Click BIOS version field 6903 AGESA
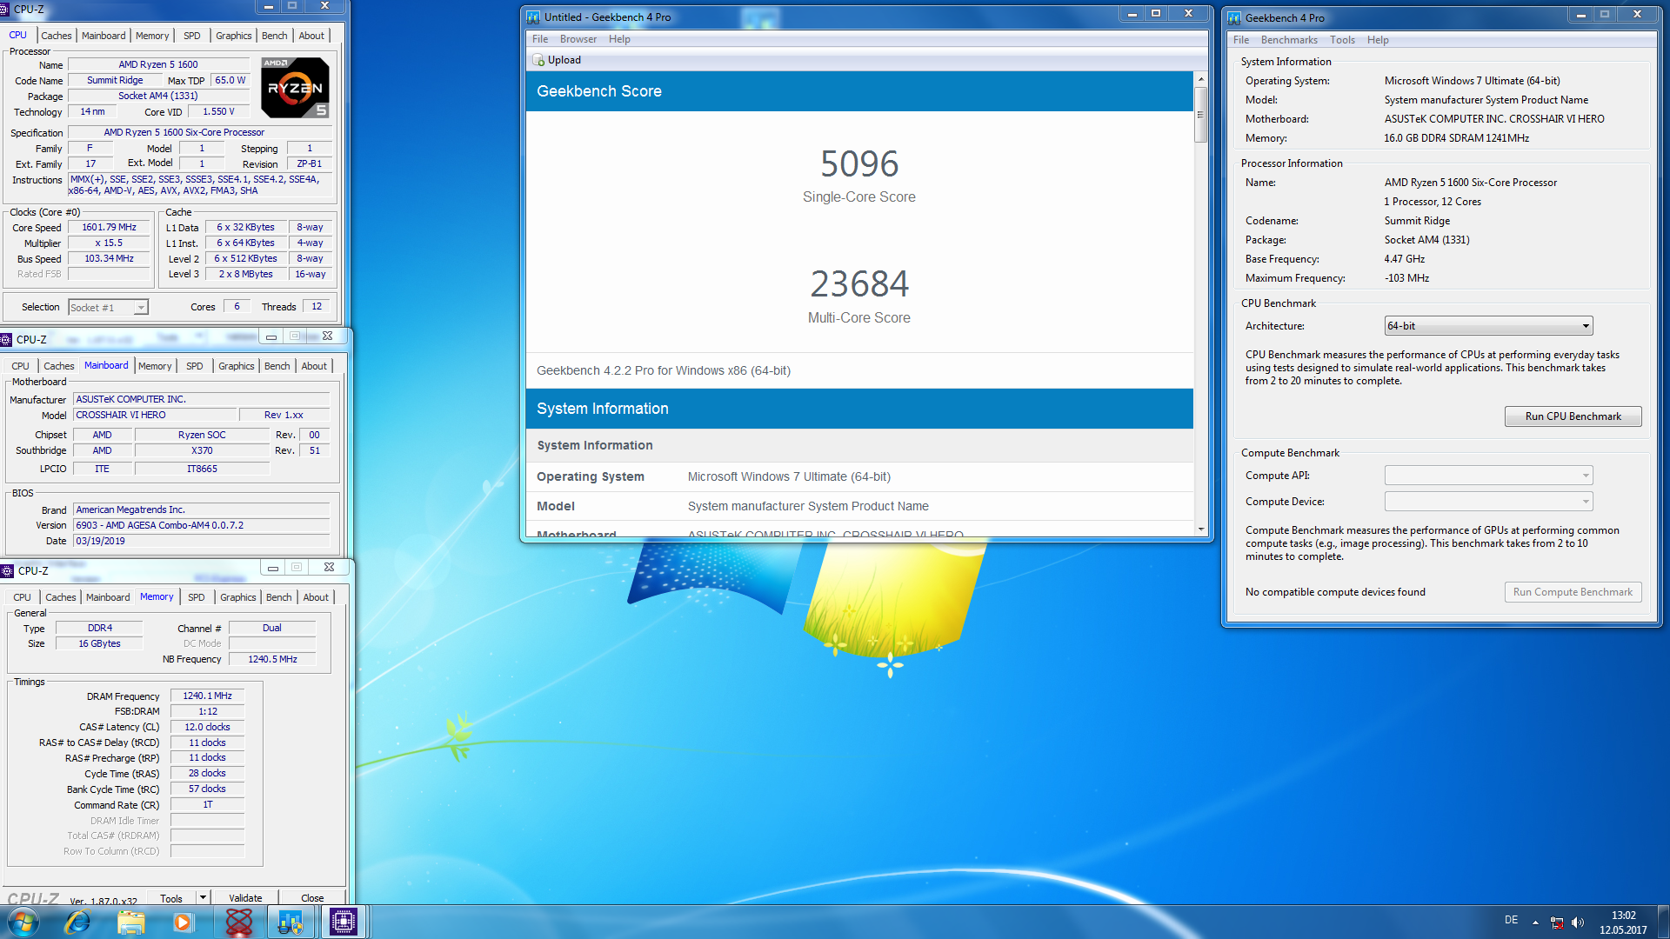 click(x=202, y=525)
